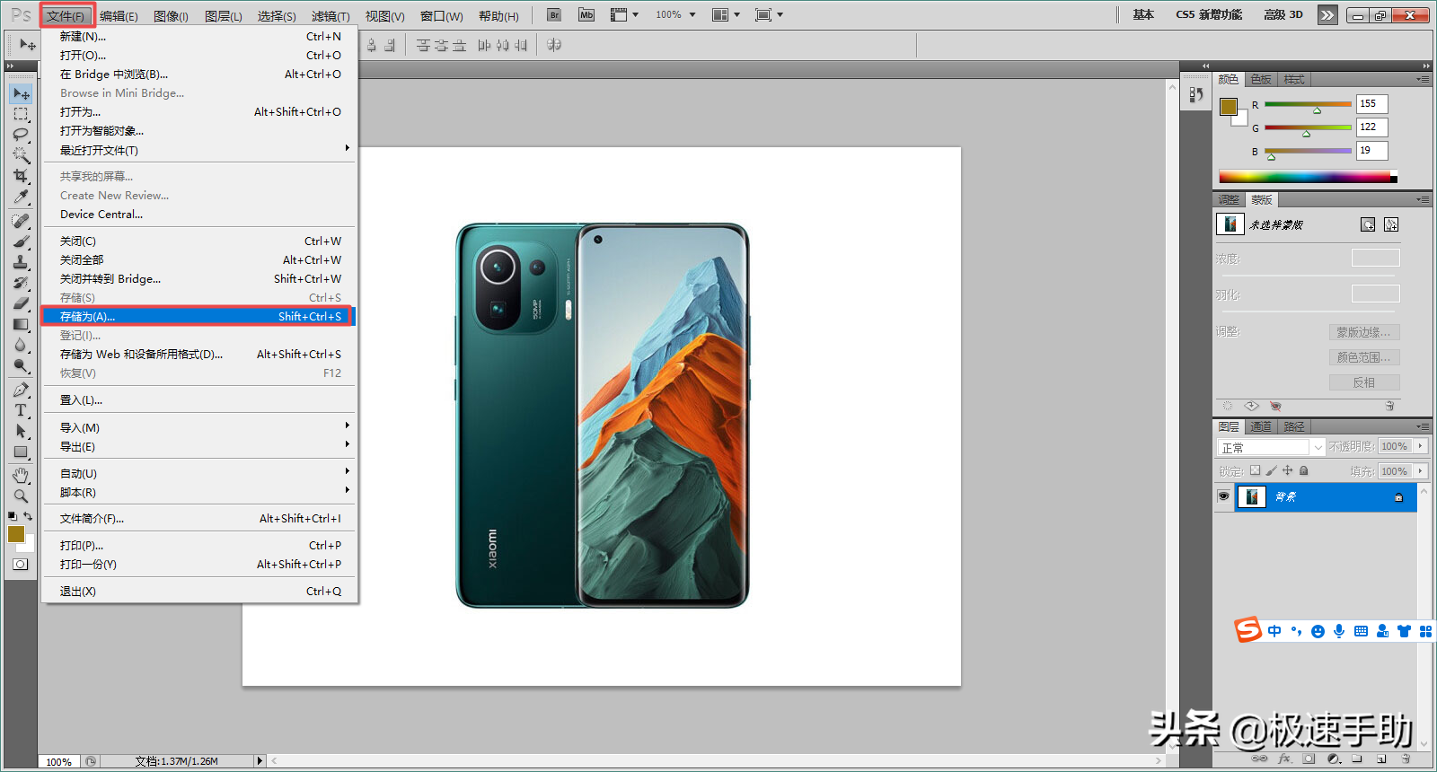Open the 图像(I) menu
1437x772 pixels.
[x=171, y=16]
